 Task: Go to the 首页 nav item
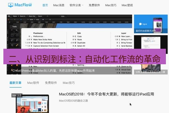point(45,5)
